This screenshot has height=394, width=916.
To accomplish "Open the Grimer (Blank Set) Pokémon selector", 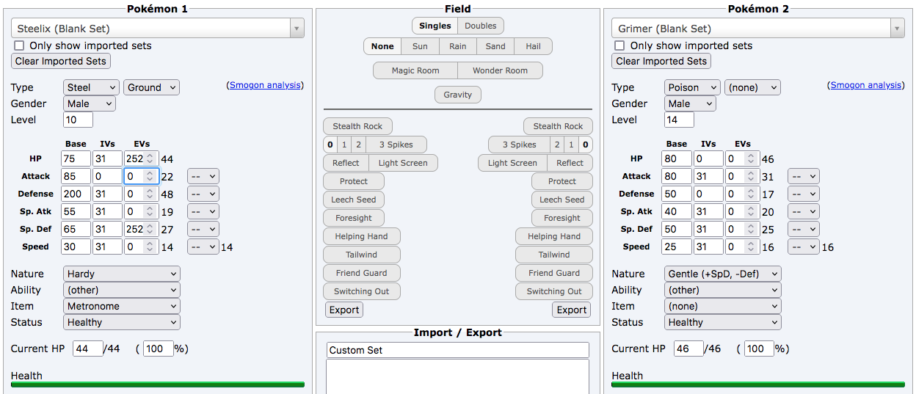I will [758, 29].
